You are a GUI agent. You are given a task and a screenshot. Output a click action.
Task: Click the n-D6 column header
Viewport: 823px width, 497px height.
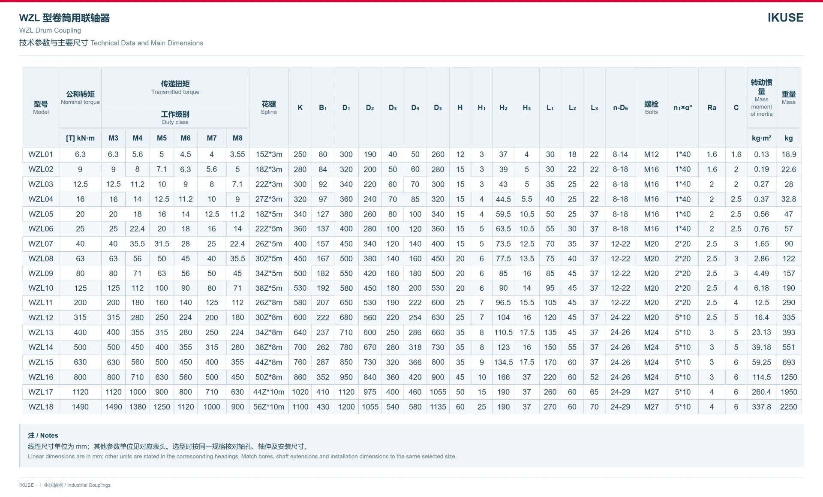(x=620, y=108)
